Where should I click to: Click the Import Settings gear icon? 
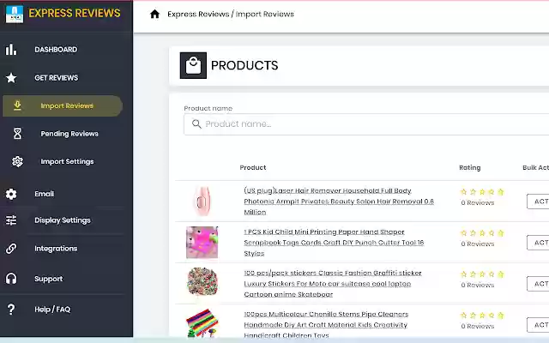click(x=17, y=161)
